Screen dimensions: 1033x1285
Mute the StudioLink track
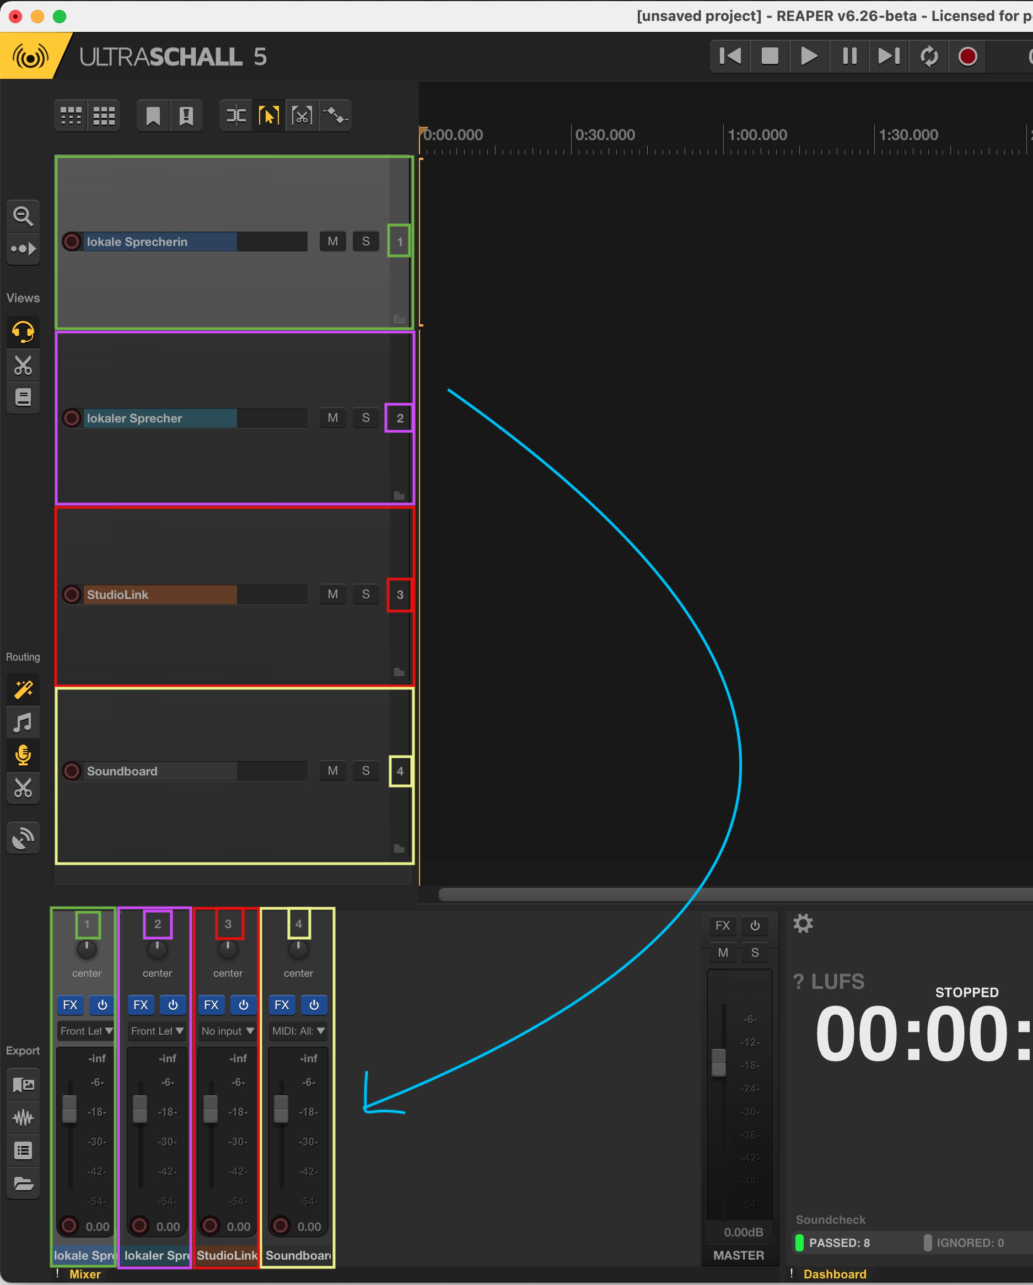coord(332,594)
